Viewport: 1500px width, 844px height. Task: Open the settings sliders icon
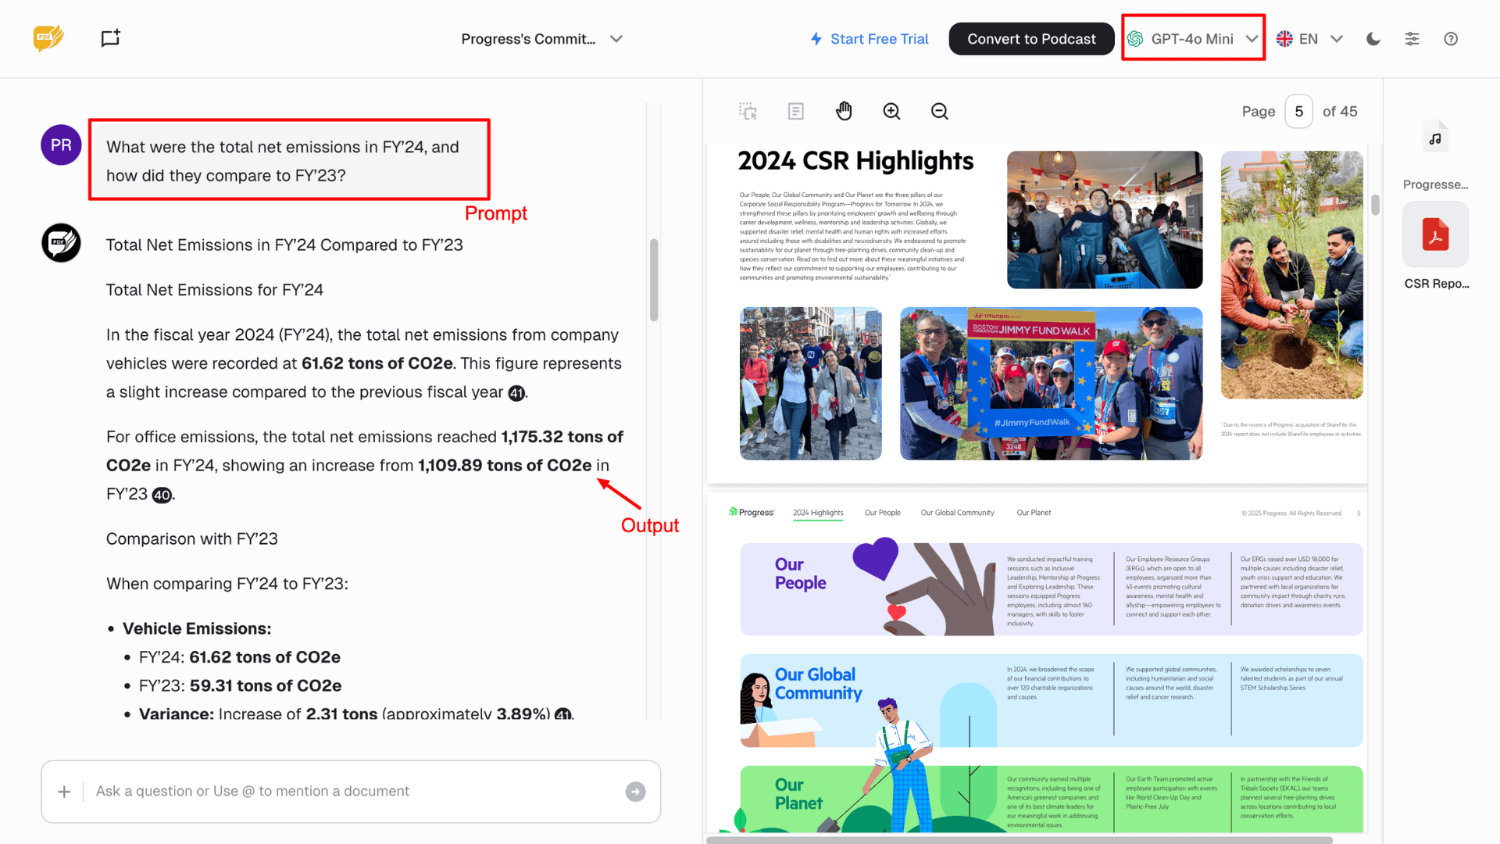(1412, 39)
